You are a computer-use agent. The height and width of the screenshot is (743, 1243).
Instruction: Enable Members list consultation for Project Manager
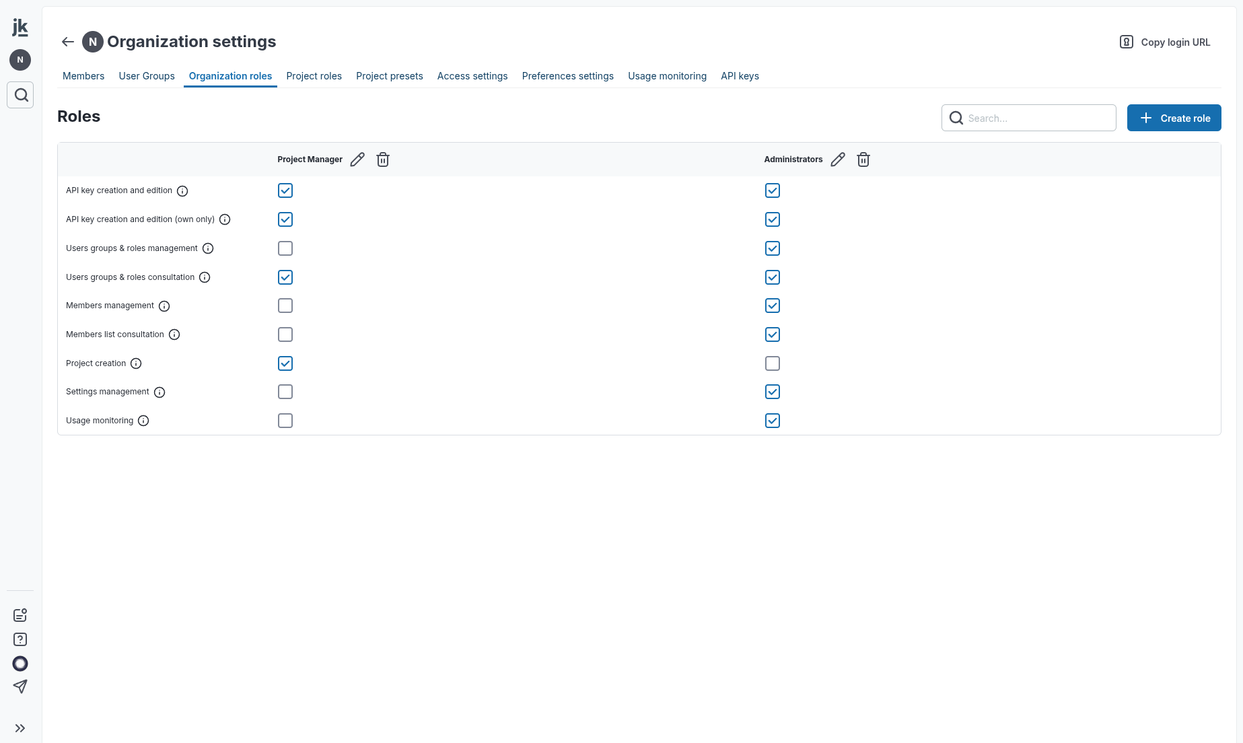point(285,334)
